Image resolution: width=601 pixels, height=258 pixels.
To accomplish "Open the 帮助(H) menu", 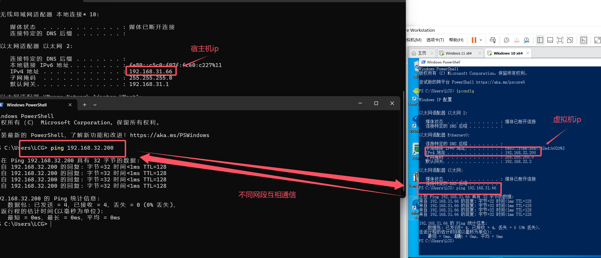I will (x=456, y=40).
